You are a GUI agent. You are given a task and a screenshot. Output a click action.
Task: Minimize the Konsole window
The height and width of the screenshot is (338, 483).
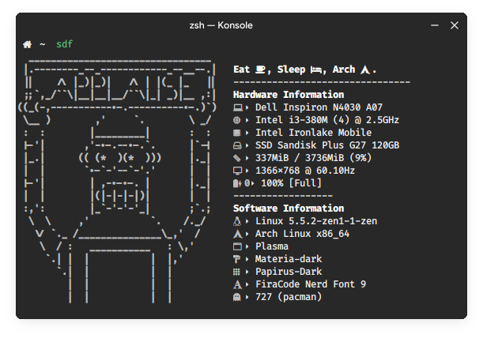tap(435, 25)
